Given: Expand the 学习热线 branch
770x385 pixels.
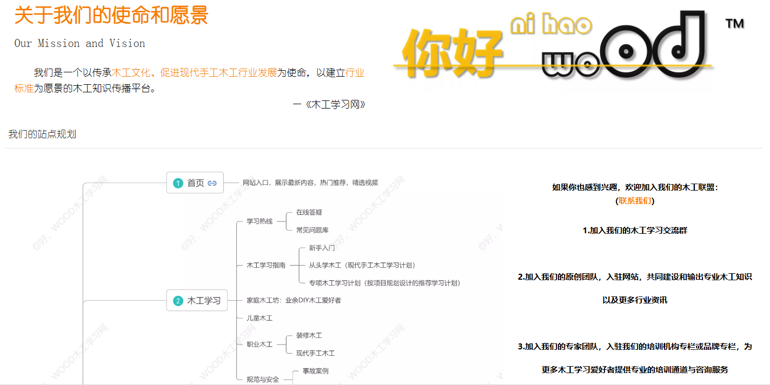Looking at the screenshot, I should (x=260, y=221).
